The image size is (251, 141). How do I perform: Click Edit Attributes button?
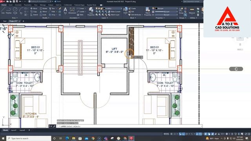135,15
